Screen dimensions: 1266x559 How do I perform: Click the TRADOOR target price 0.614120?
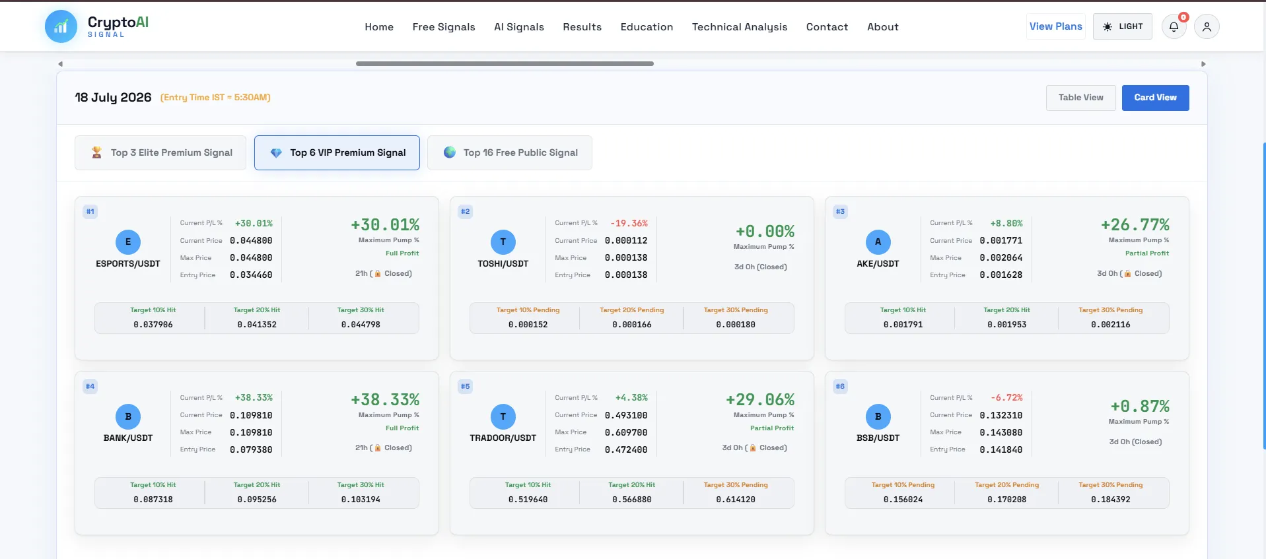click(736, 500)
